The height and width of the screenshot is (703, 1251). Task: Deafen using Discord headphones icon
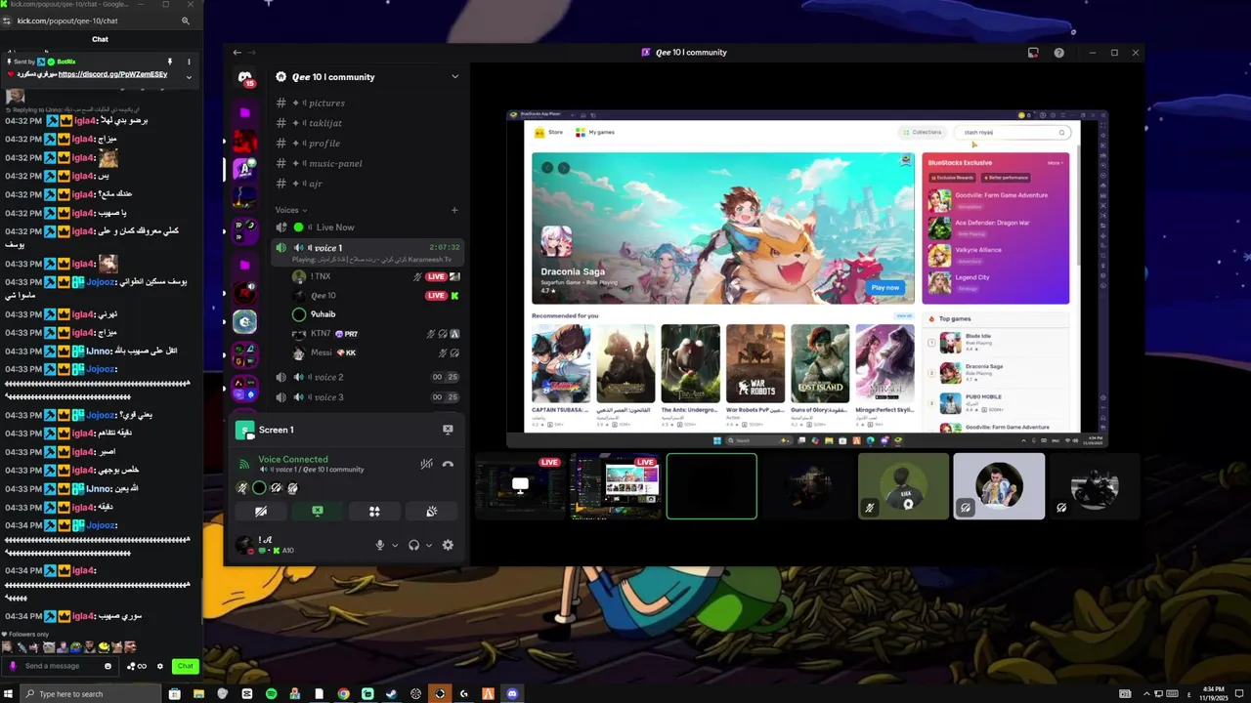click(414, 545)
